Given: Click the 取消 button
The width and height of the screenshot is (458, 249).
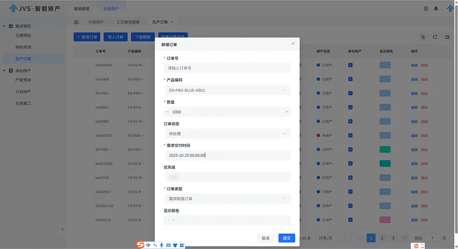Looking at the screenshot, I should coord(265,238).
